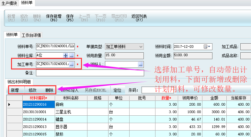This screenshot has height=137, width=251.
Task: Click 另存成EXCEL button
Action: coord(96,90)
